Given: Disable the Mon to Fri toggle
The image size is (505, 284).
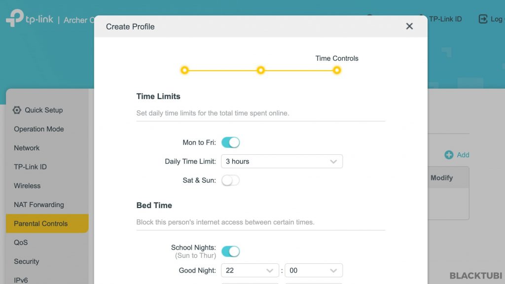Looking at the screenshot, I should [x=231, y=142].
